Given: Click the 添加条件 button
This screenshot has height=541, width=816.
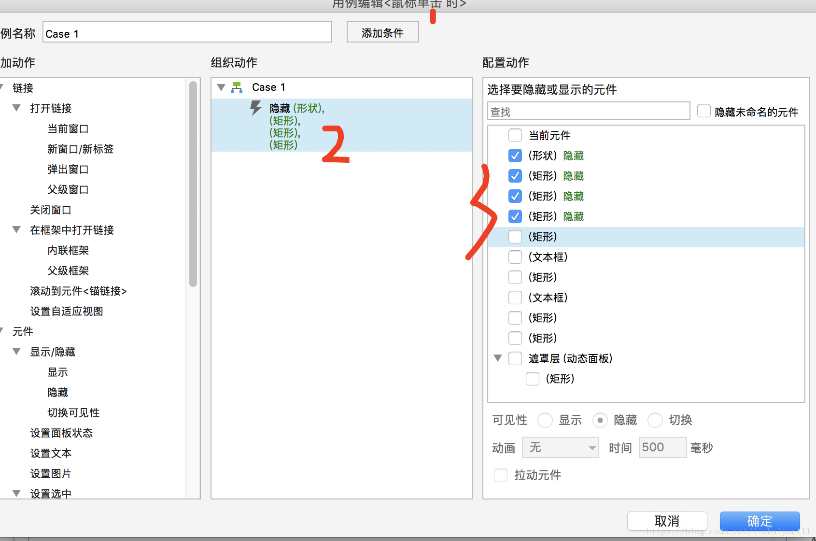Looking at the screenshot, I should pyautogui.click(x=382, y=32).
